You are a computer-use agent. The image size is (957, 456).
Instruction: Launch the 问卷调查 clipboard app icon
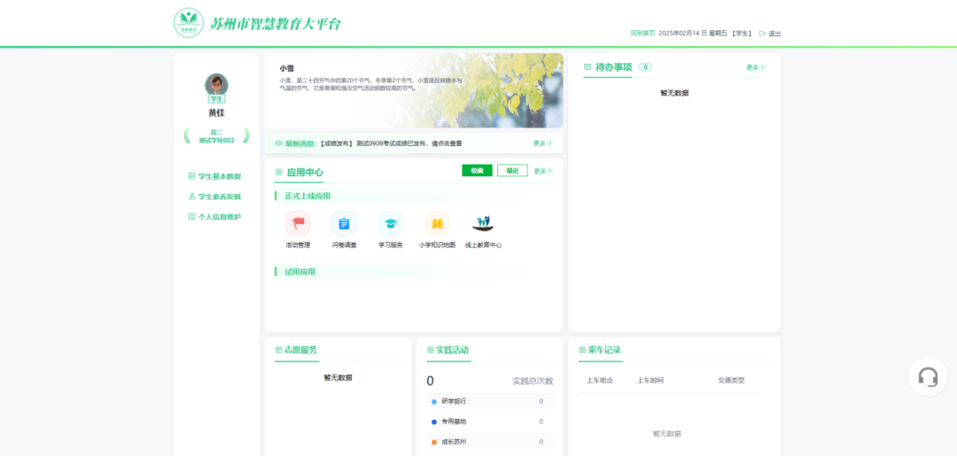coord(344,224)
